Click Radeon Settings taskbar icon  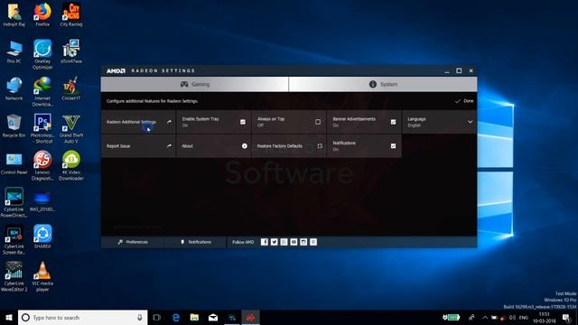tap(251, 318)
